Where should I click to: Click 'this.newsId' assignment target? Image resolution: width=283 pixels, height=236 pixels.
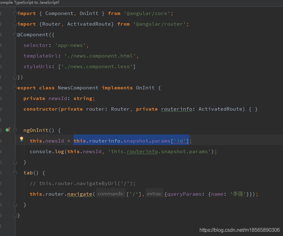click(47, 141)
